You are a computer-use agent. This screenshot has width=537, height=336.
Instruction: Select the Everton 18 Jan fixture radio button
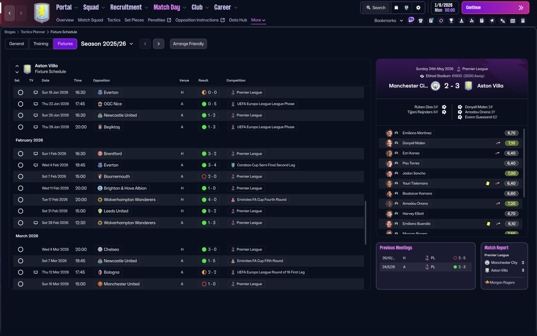[x=21, y=92]
